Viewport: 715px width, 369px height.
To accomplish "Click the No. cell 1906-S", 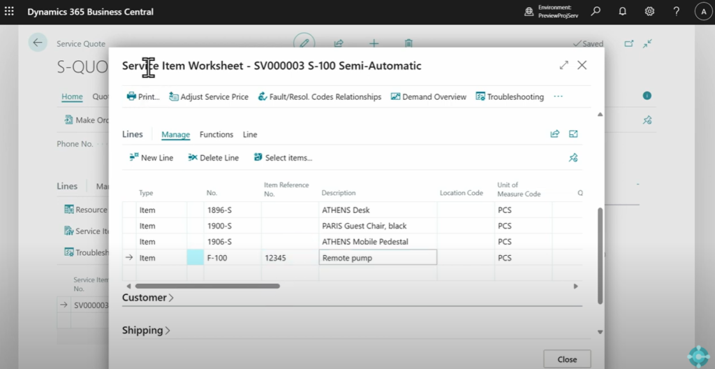I will click(x=233, y=242).
